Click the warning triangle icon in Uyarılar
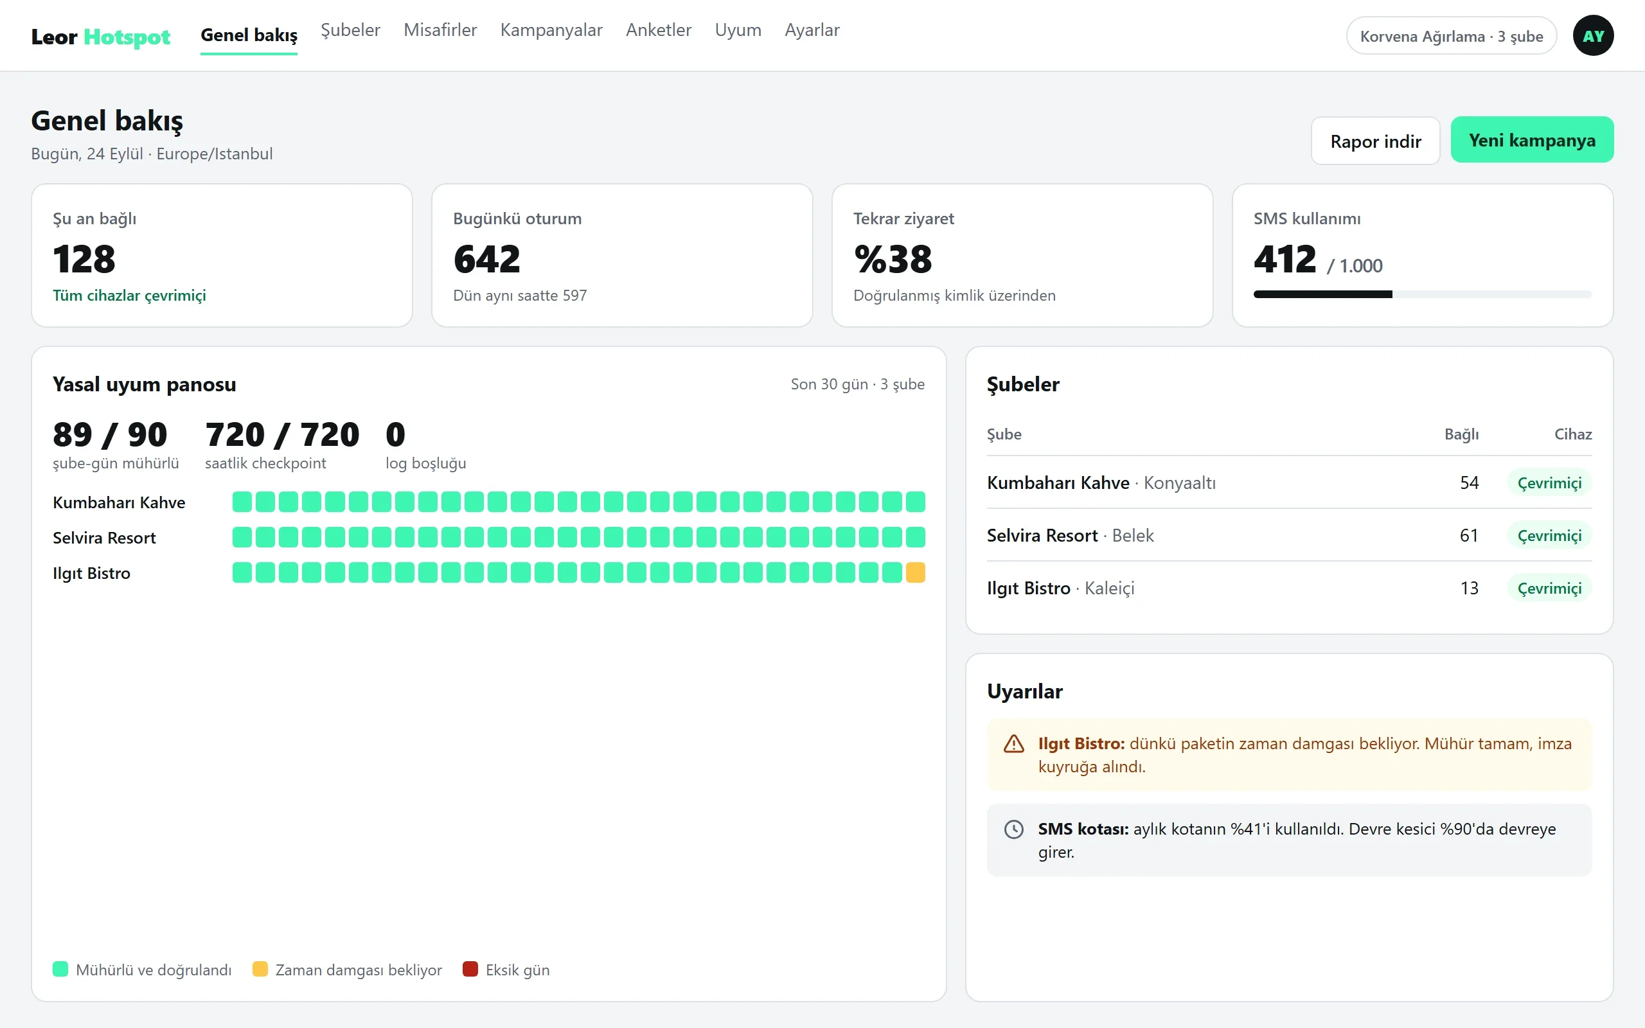This screenshot has height=1028, width=1645. point(1013,744)
